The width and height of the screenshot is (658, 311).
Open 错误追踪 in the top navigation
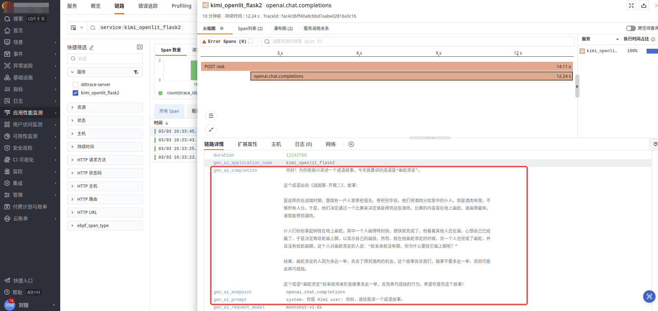tap(148, 6)
